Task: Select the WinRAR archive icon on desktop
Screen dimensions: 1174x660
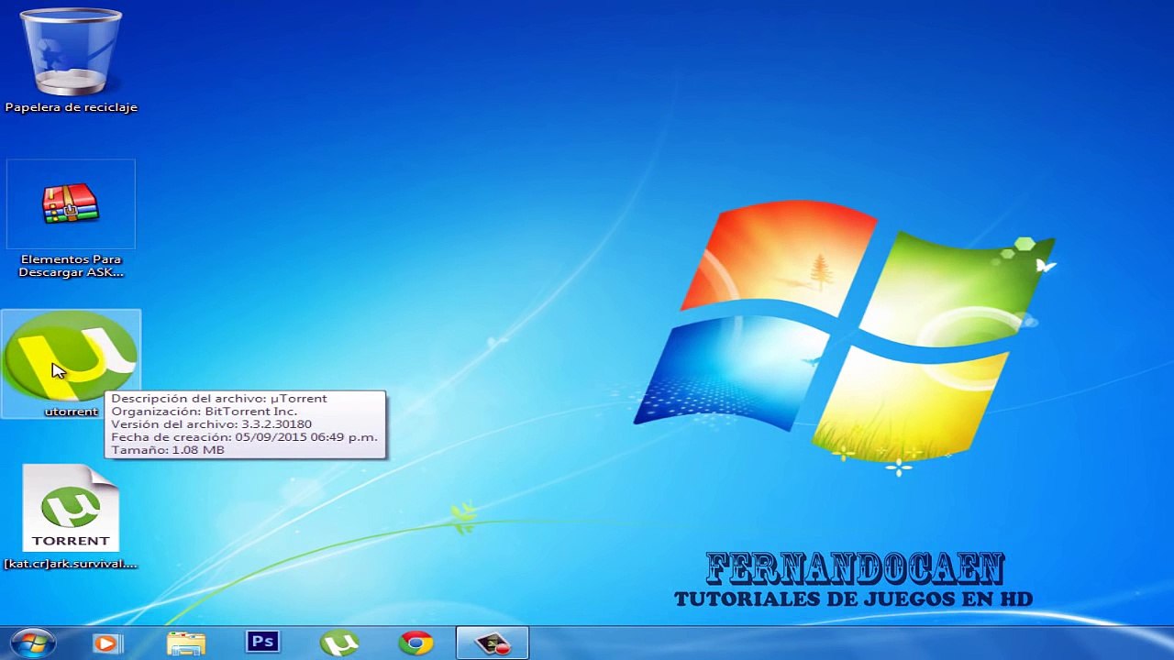Action: tap(71, 203)
